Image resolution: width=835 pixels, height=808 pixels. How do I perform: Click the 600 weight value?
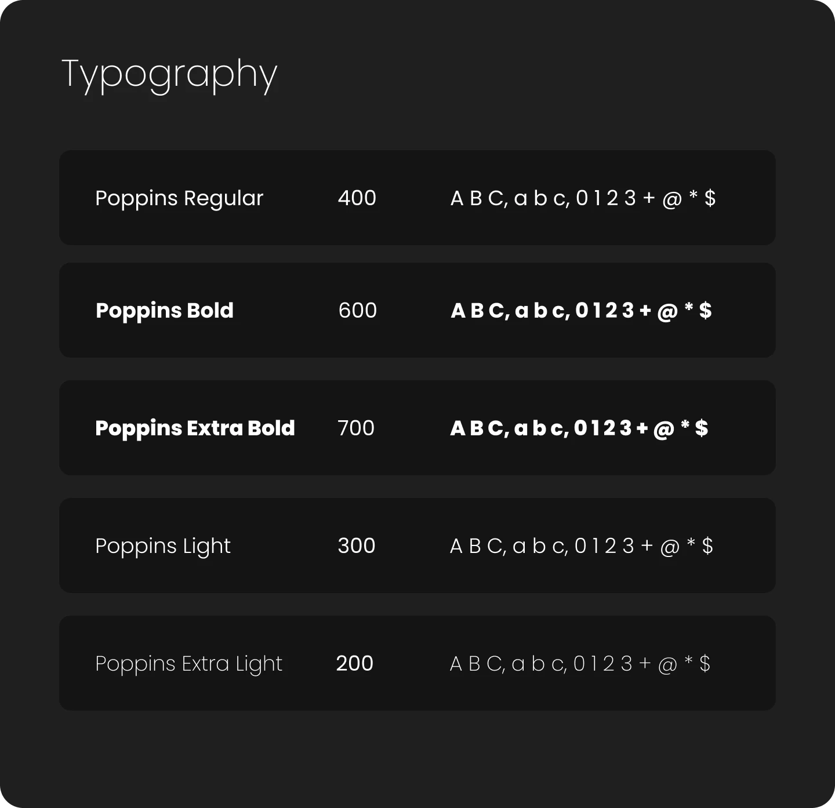pyautogui.click(x=357, y=311)
